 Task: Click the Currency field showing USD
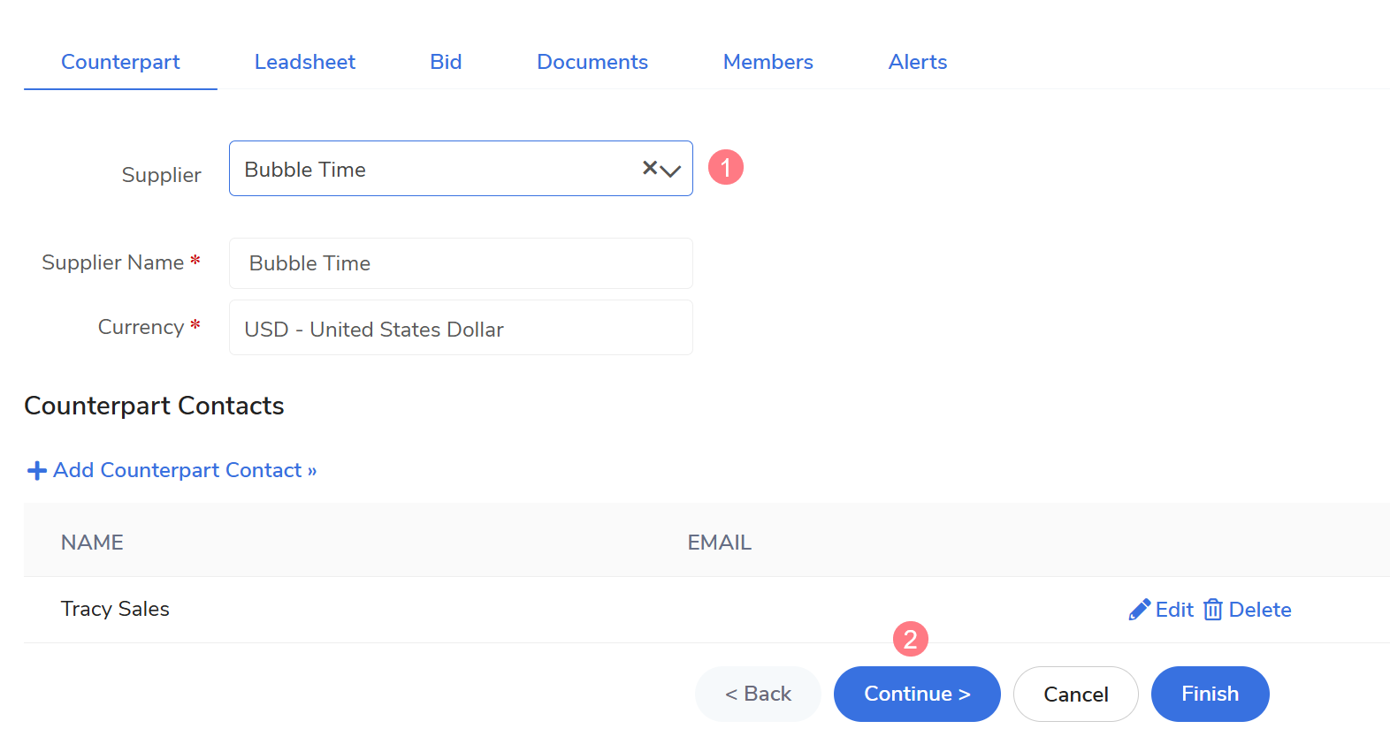pos(461,329)
